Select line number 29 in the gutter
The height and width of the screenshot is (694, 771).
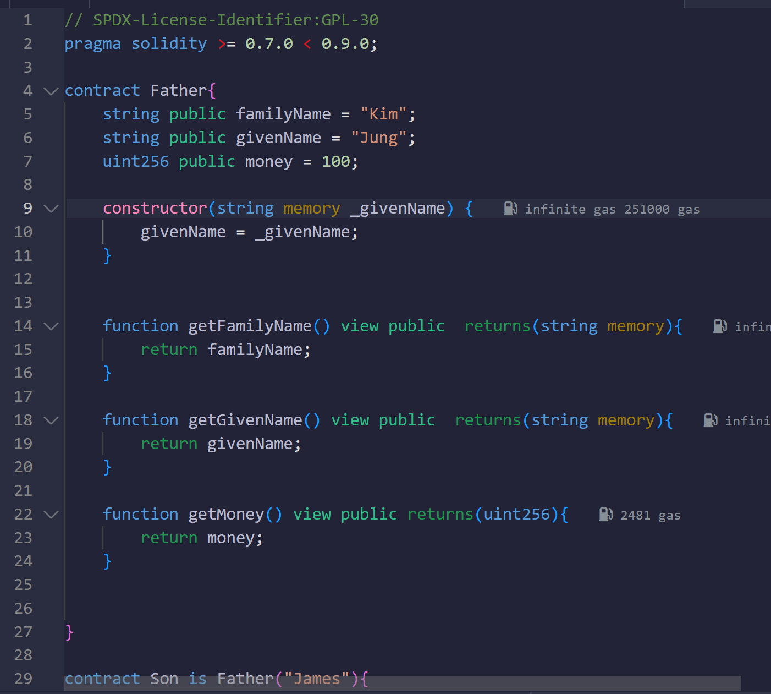point(23,679)
